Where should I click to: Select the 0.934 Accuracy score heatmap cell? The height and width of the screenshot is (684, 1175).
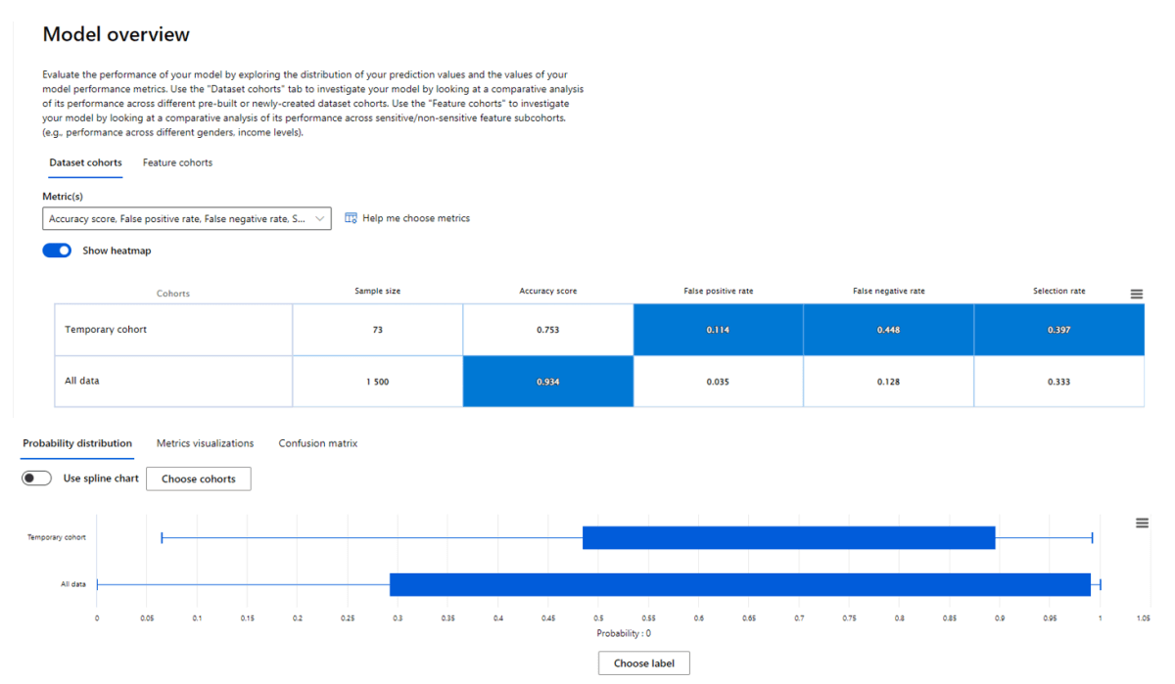(x=547, y=381)
